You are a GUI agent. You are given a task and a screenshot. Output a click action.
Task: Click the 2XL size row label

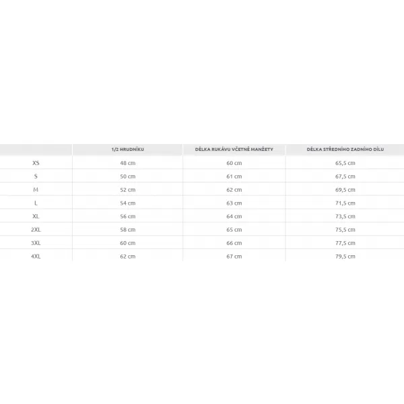(x=36, y=230)
